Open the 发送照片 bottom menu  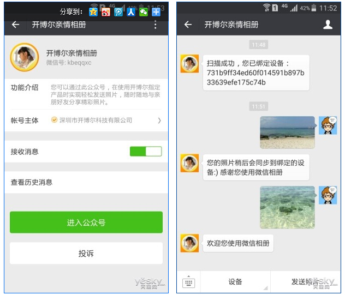click(x=306, y=281)
